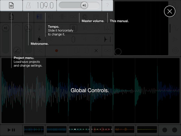
Task: Select the blue vertical bars mode icon
Action: (x=39, y=17)
